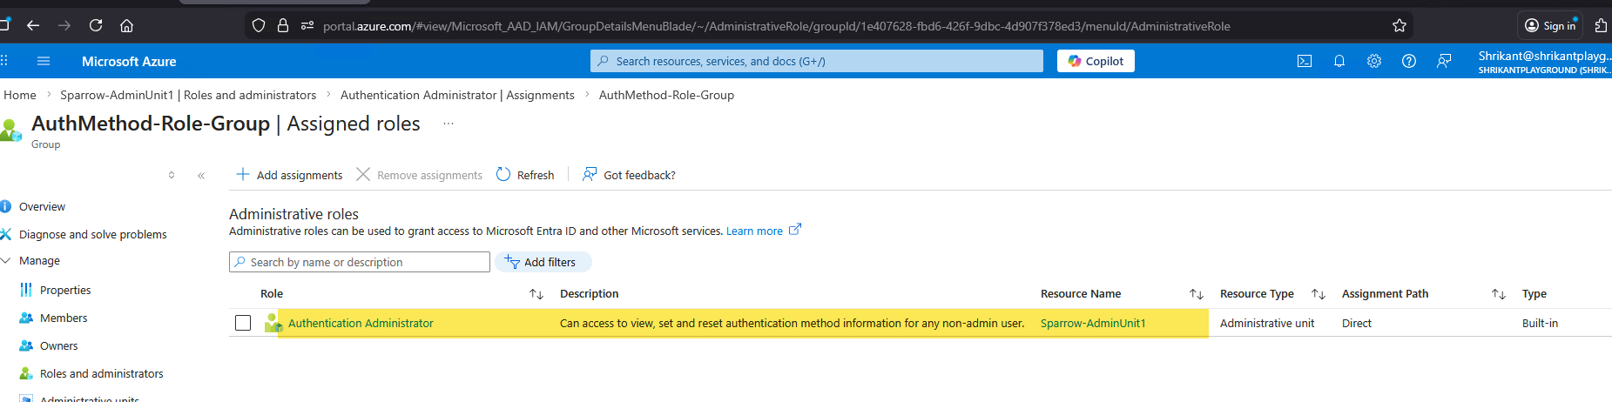Refresh the assigned roles list

click(x=525, y=175)
